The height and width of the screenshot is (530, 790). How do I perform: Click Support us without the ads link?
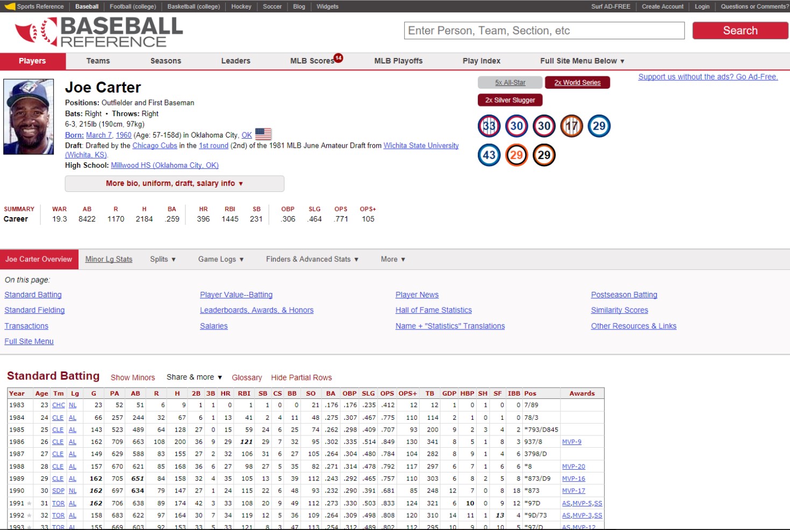tap(708, 77)
